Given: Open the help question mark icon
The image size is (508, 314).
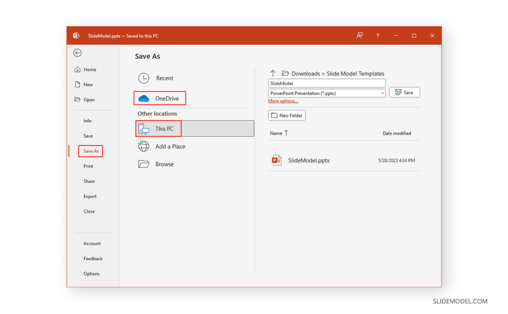Looking at the screenshot, I should click(378, 36).
